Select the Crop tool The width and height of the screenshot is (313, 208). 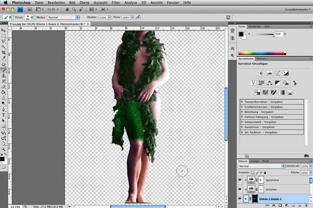coord(4,52)
